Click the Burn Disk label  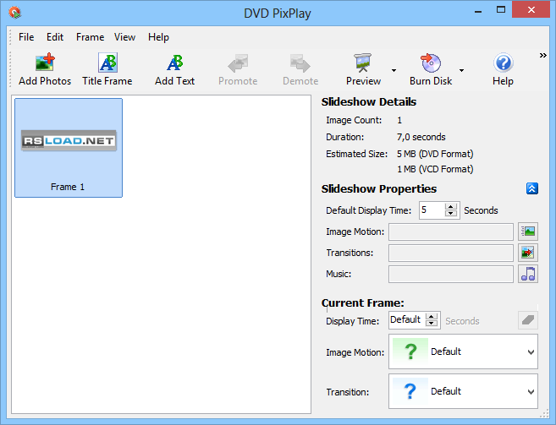tap(431, 81)
